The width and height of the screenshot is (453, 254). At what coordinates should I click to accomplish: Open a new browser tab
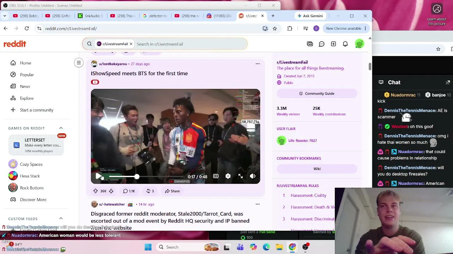[273, 16]
